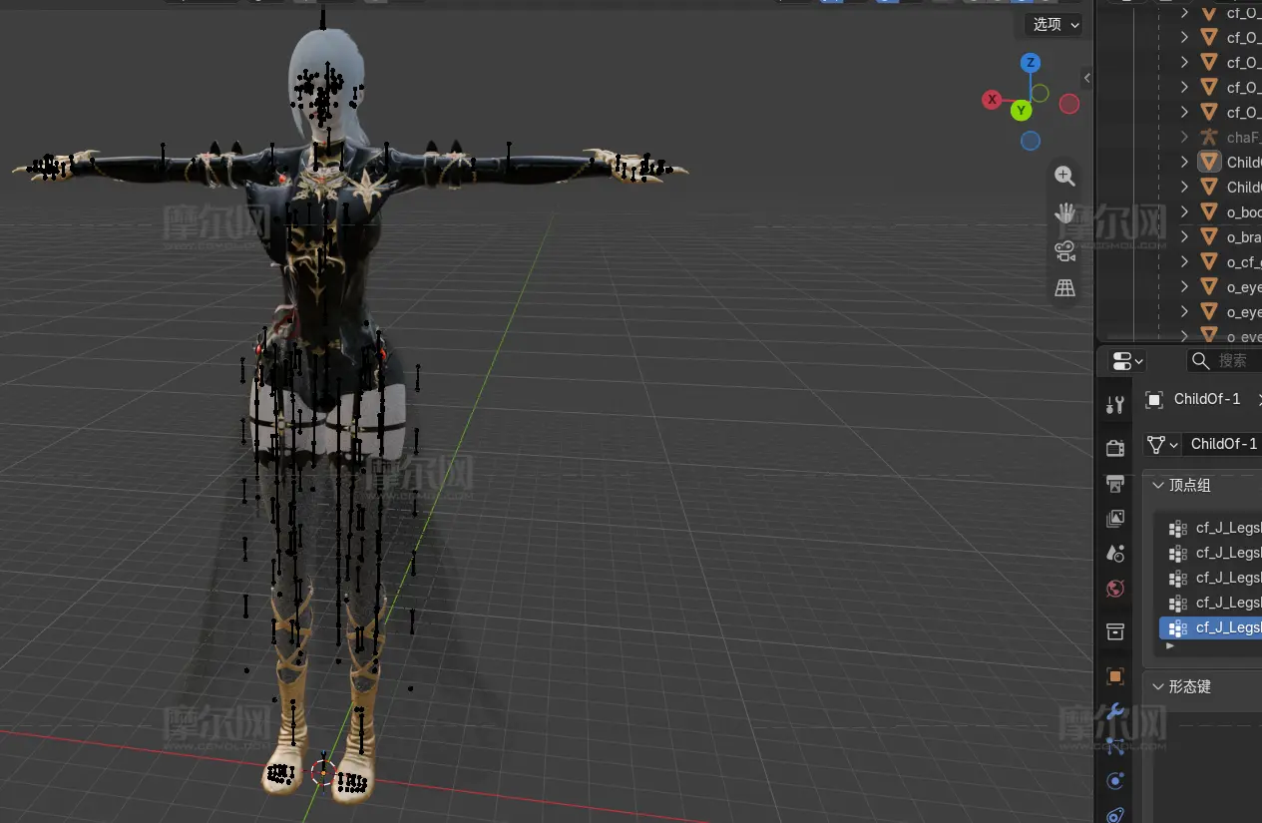Expand the o_bra row in the outliner
Image resolution: width=1262 pixels, height=823 pixels.
point(1184,237)
